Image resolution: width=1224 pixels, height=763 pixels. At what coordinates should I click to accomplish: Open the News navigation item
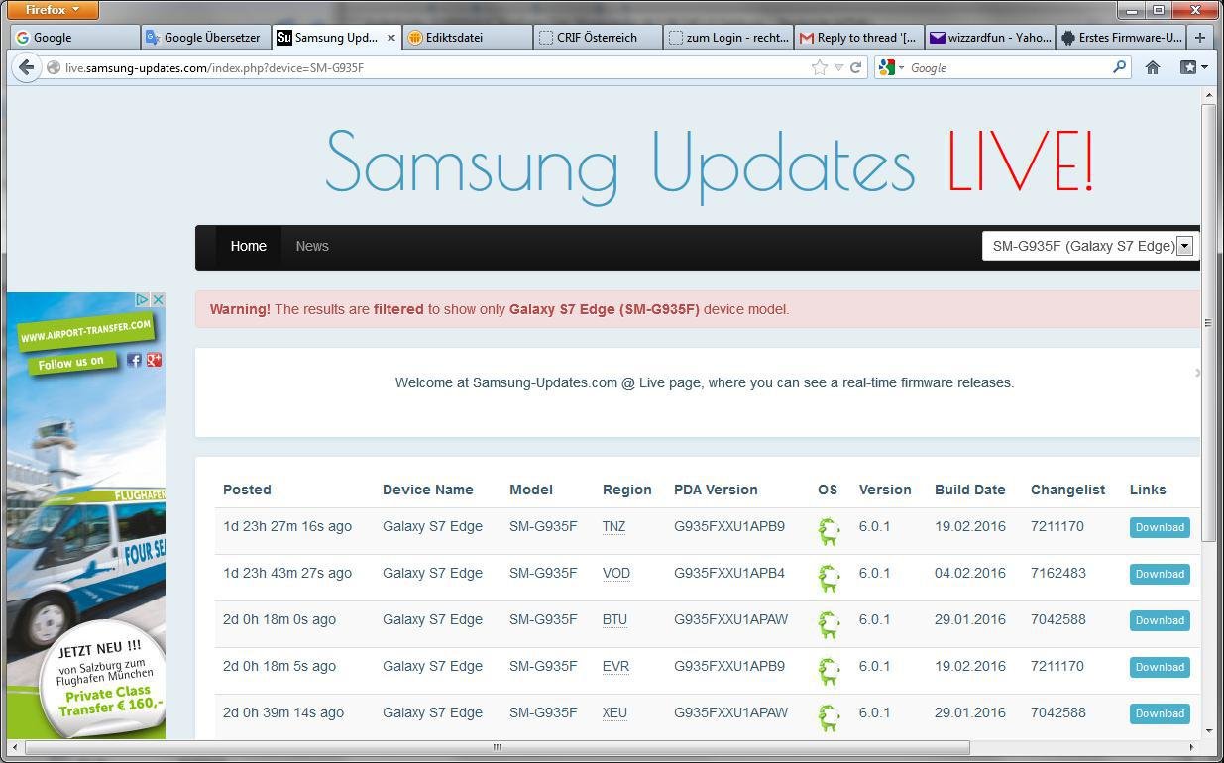click(312, 246)
